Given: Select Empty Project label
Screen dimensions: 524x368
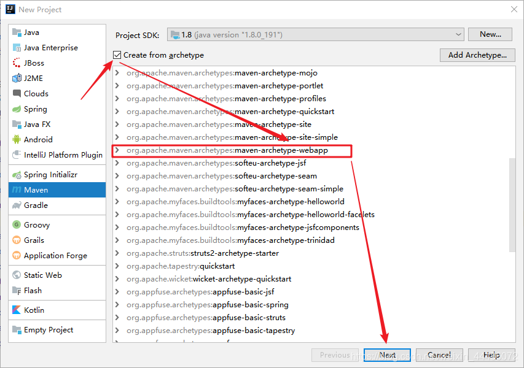Looking at the screenshot, I should coord(49,329).
